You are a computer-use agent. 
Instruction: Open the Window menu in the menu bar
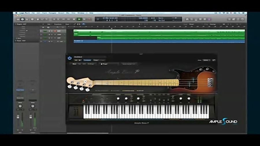[81, 13]
